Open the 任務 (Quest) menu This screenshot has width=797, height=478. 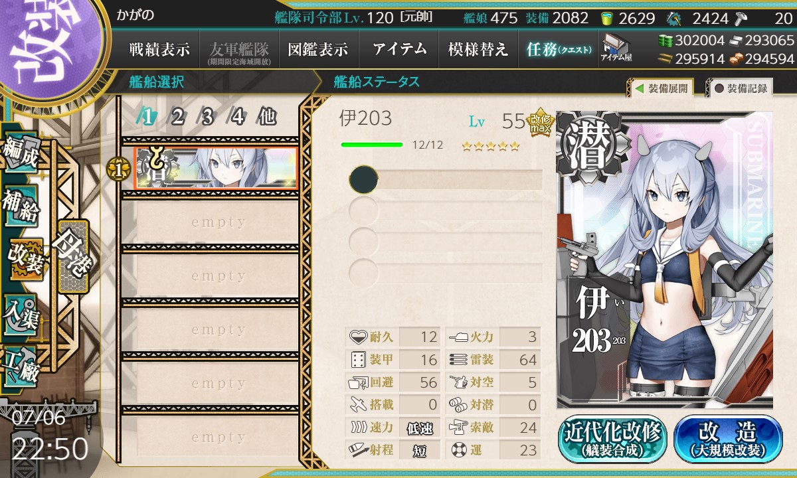click(x=558, y=49)
